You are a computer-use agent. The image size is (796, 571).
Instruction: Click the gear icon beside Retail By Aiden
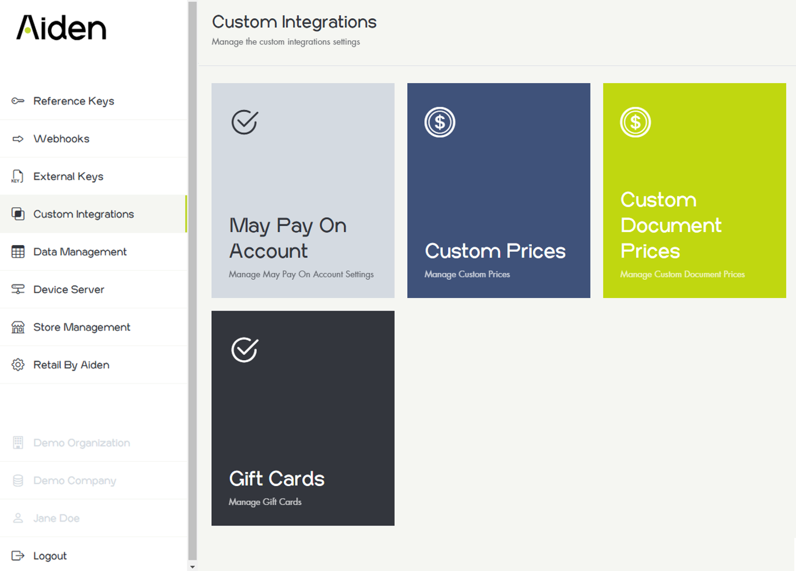(x=18, y=365)
